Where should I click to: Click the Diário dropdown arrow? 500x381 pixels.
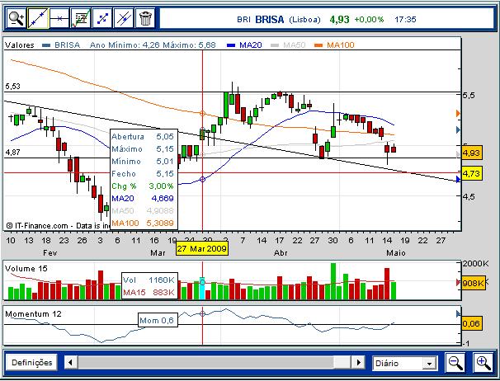[x=429, y=364]
